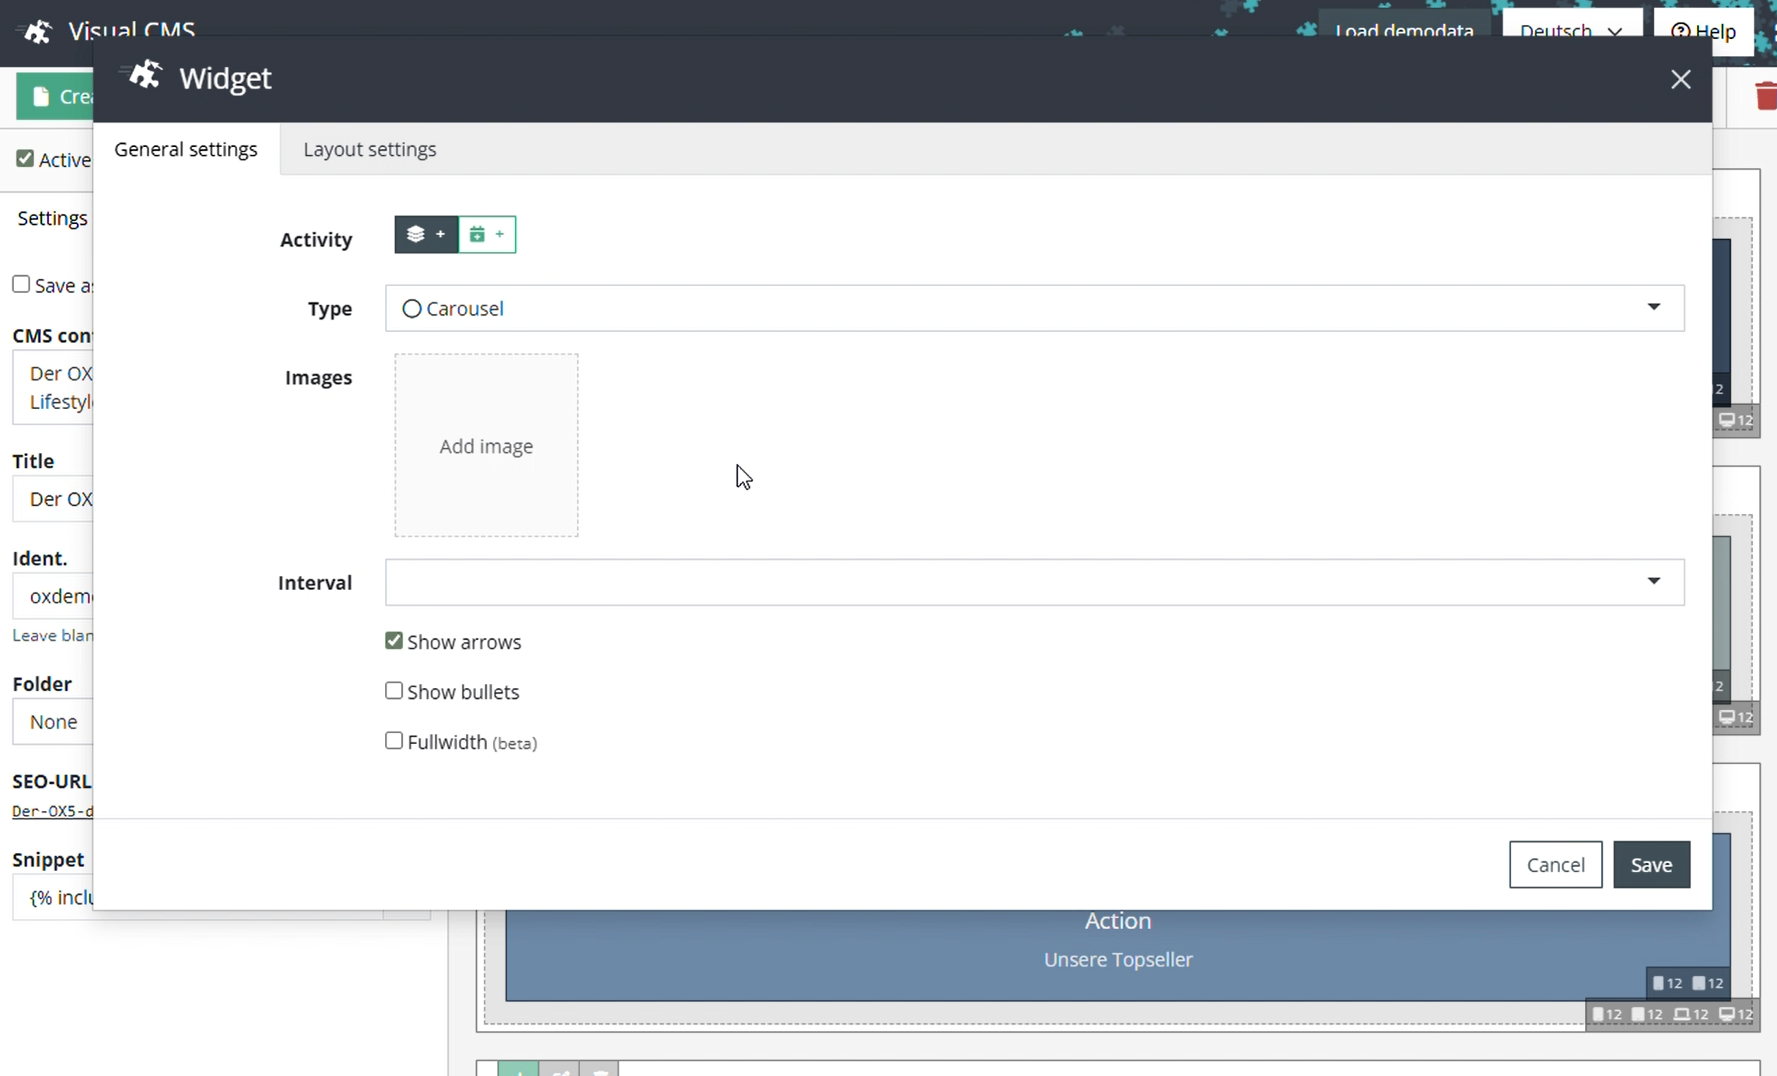Click the Help question mark button
The image size is (1777, 1076).
(1702, 31)
